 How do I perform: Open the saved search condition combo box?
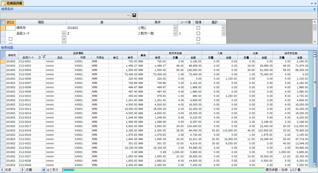(65, 15)
